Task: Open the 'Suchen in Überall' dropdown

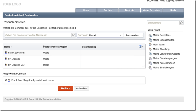Action: pyautogui.click(x=120, y=35)
